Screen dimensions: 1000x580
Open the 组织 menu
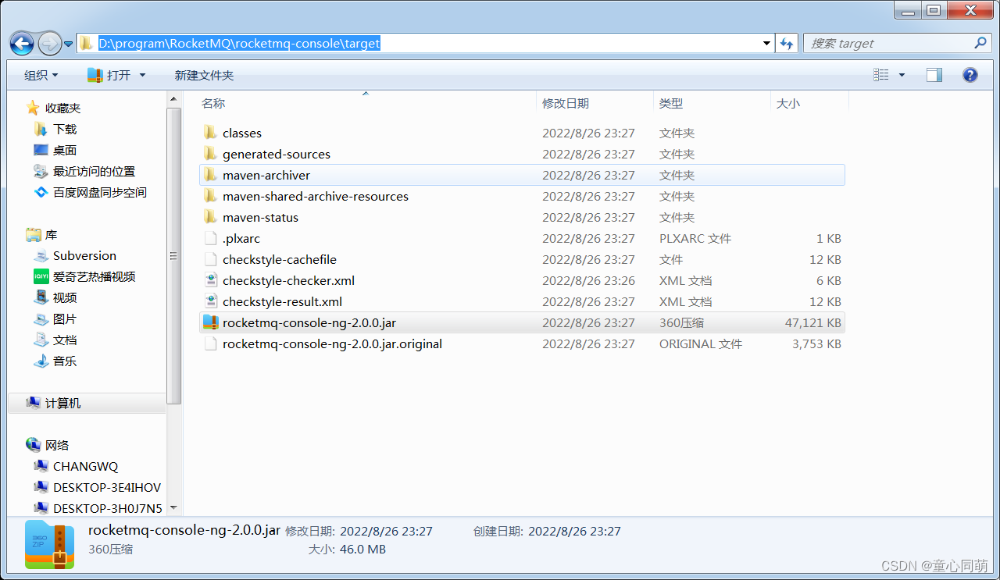click(41, 75)
